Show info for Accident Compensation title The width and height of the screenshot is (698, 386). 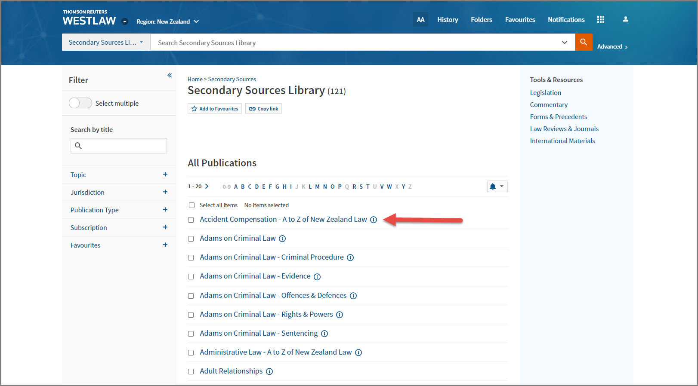(374, 220)
